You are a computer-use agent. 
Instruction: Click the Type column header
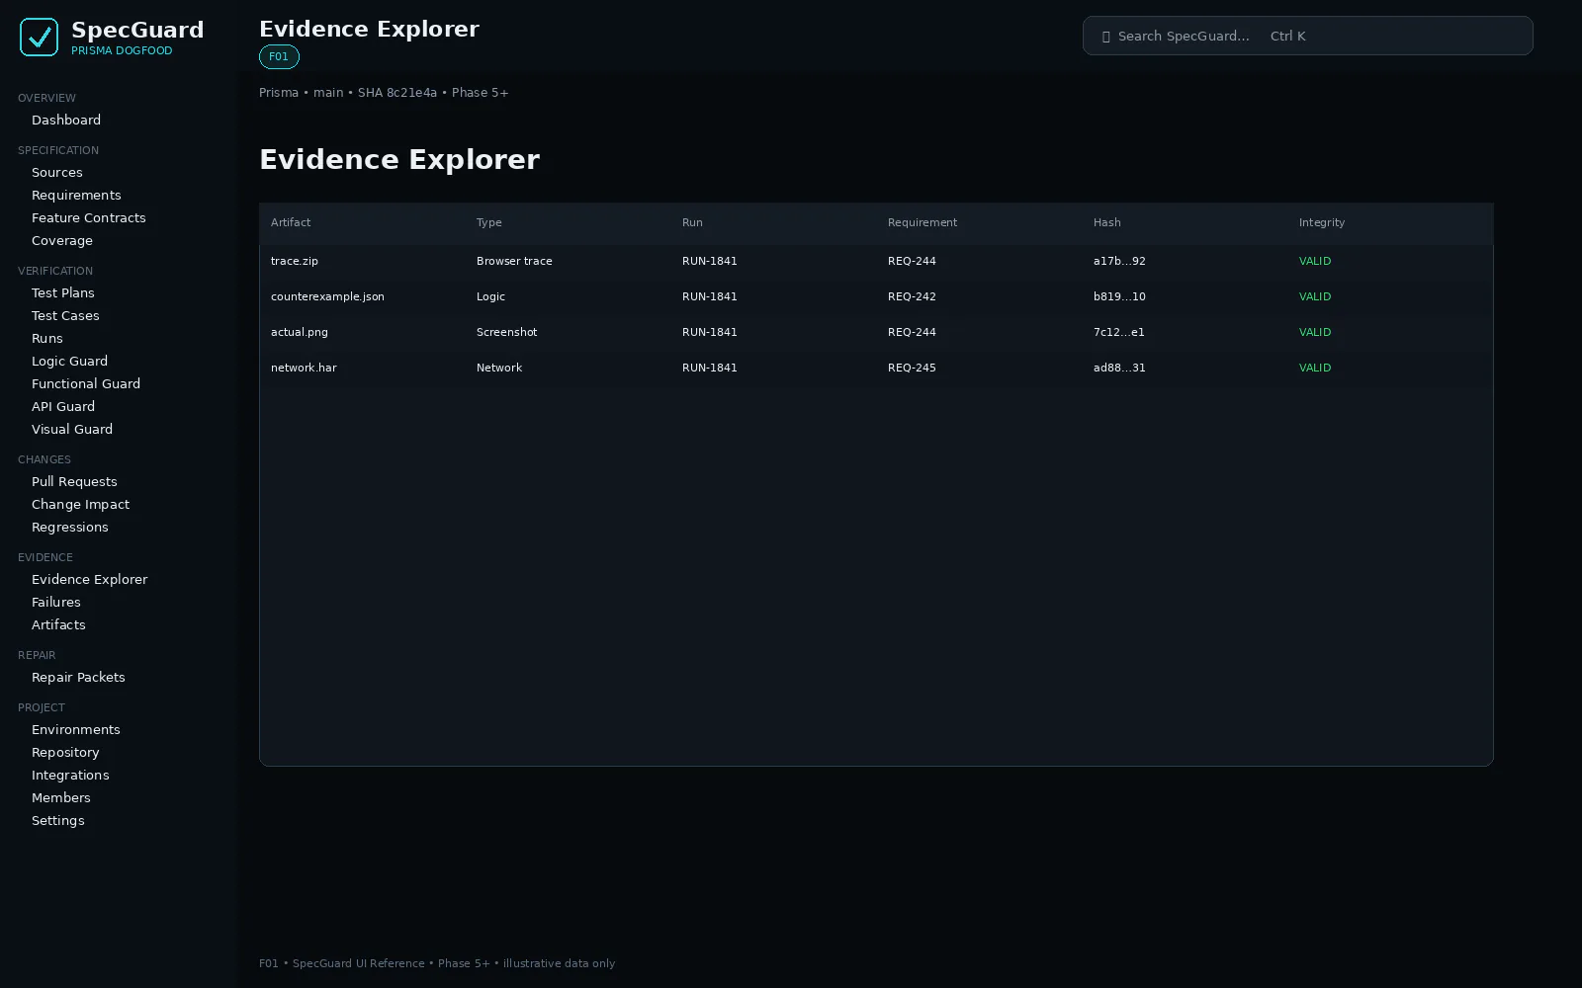pyautogui.click(x=489, y=222)
